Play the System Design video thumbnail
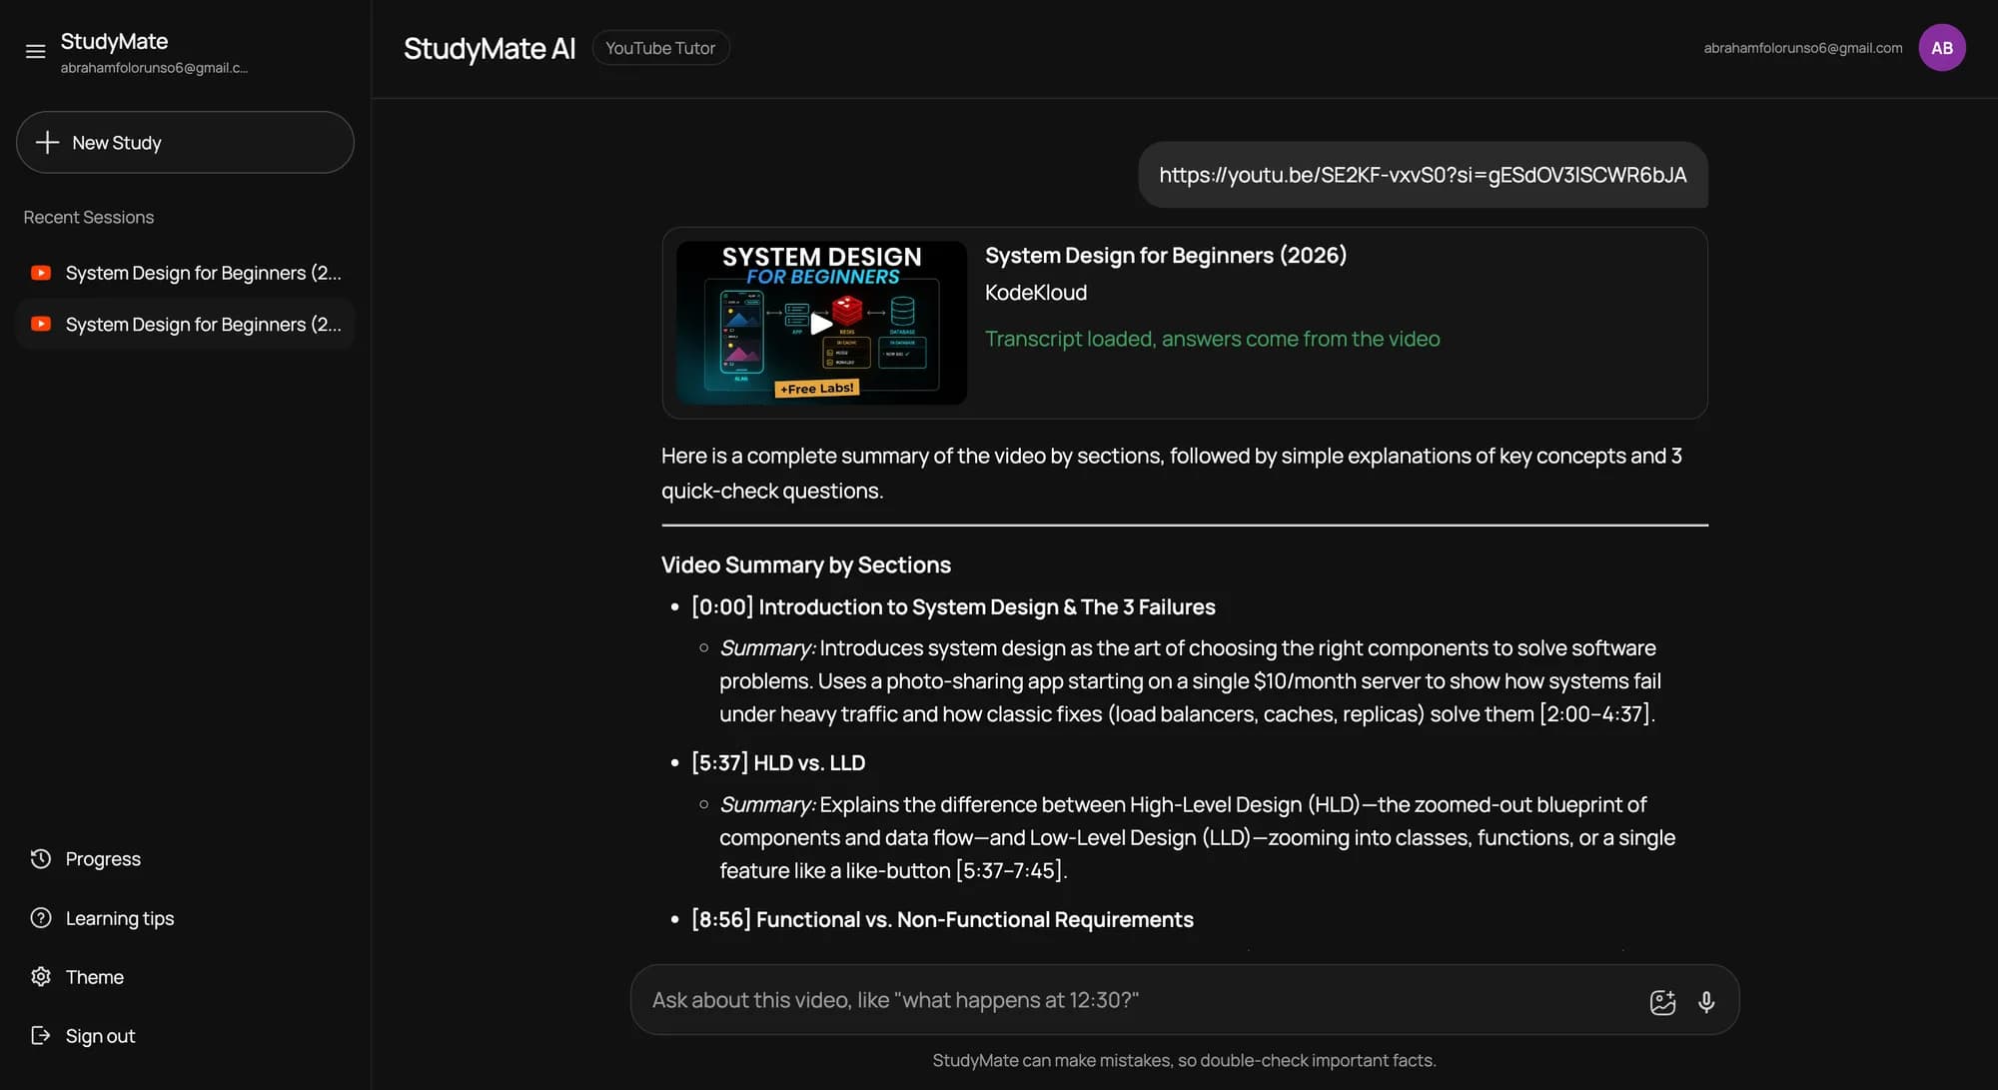1998x1090 pixels. [x=821, y=323]
